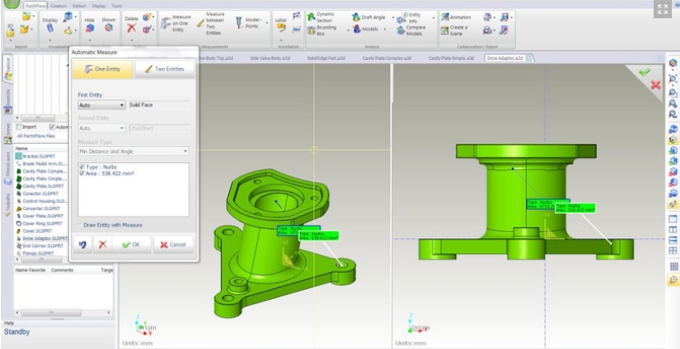Viewport: 680px width, 349px height.
Task: Click Measure on One Entity icon
Action: click(x=166, y=23)
